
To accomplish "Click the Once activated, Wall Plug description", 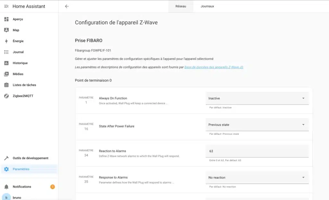I will [x=133, y=103].
